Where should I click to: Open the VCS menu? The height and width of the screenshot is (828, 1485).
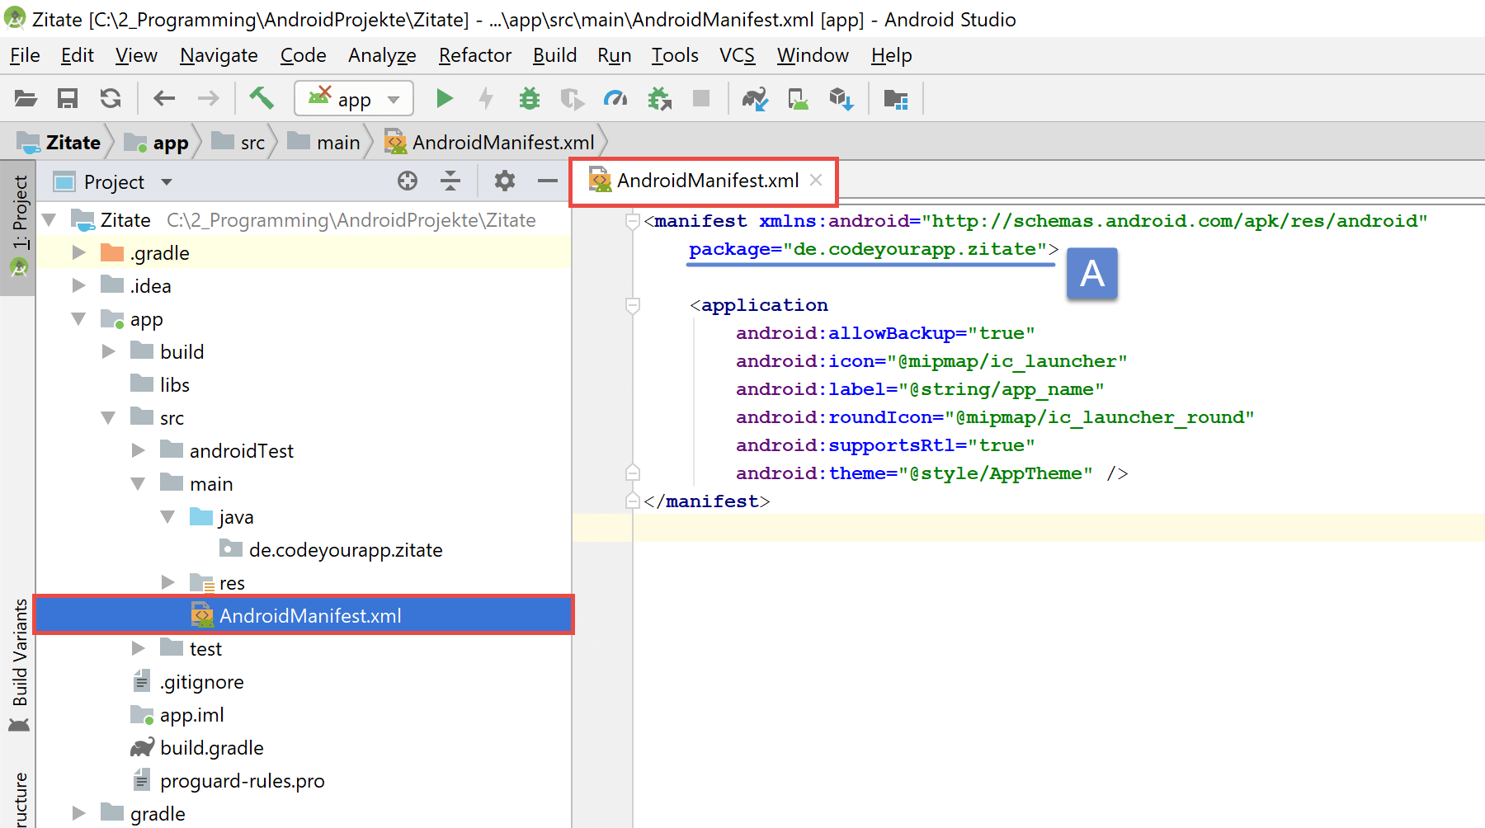point(737,55)
